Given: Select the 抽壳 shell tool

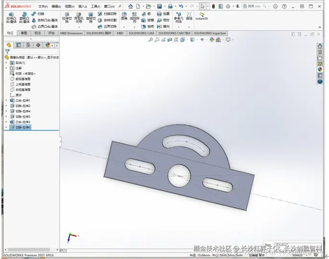Looking at the screenshot, I should 148,27.
